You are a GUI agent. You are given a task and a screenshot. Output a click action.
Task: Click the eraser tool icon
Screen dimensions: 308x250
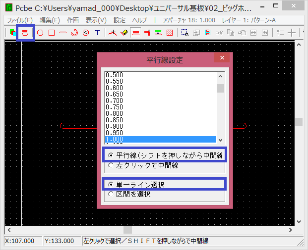pyautogui.click(x=124, y=33)
